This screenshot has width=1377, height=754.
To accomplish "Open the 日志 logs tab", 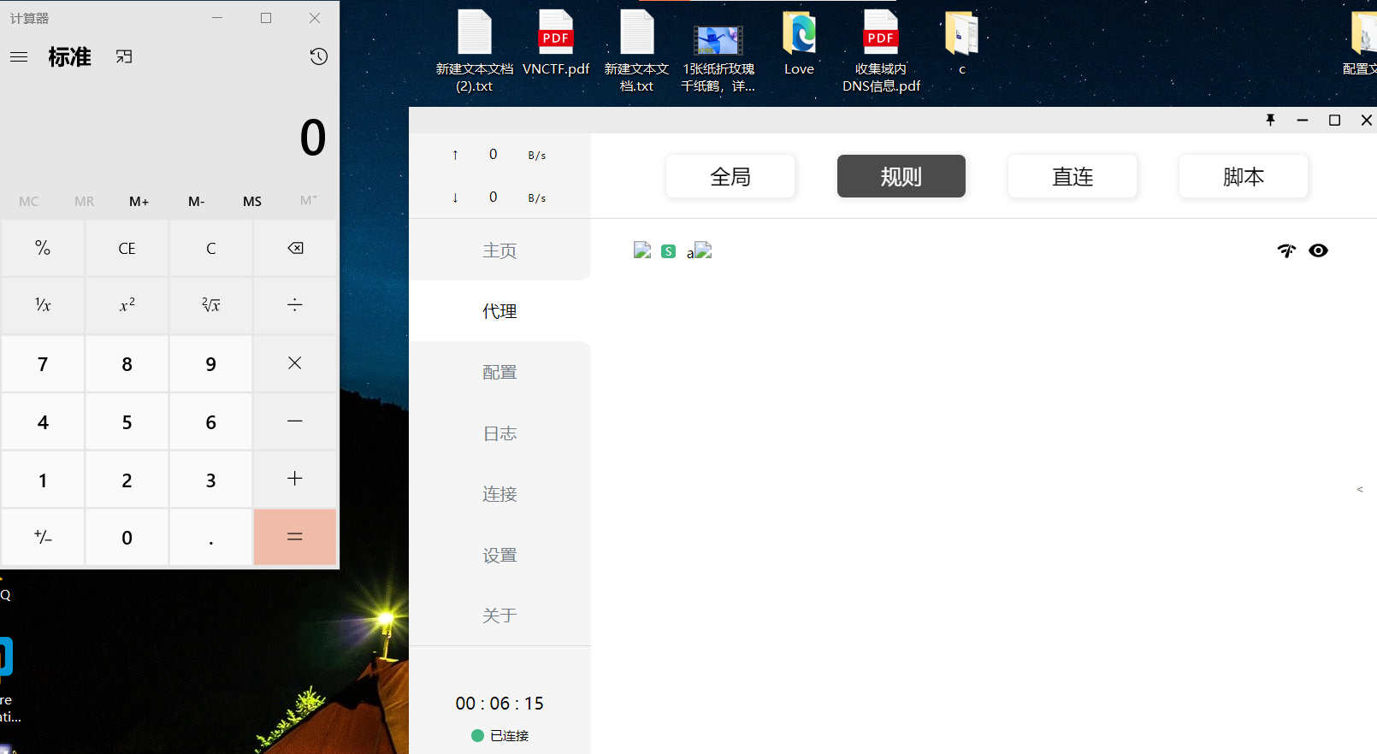I will pos(499,433).
